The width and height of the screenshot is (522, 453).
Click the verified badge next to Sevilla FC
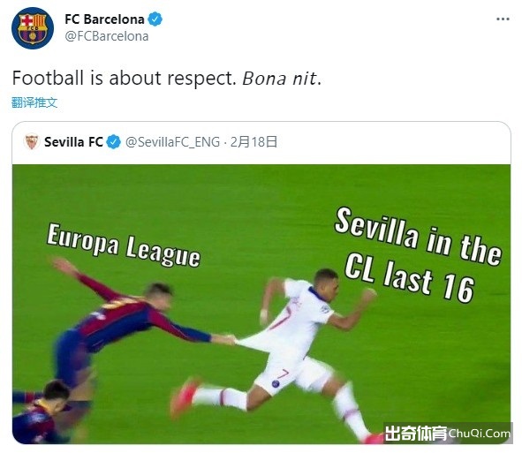pos(114,142)
